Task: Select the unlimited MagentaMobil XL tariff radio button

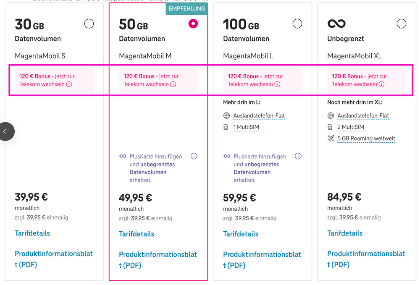Action: click(401, 24)
